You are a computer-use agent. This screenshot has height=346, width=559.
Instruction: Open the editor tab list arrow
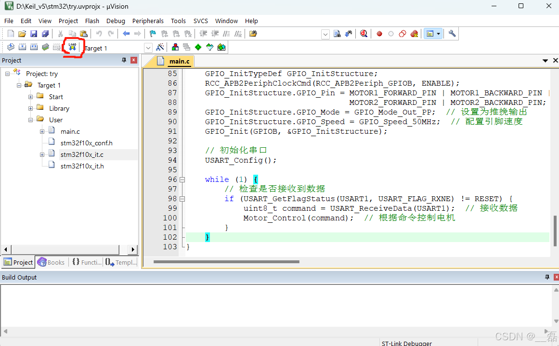coord(545,61)
